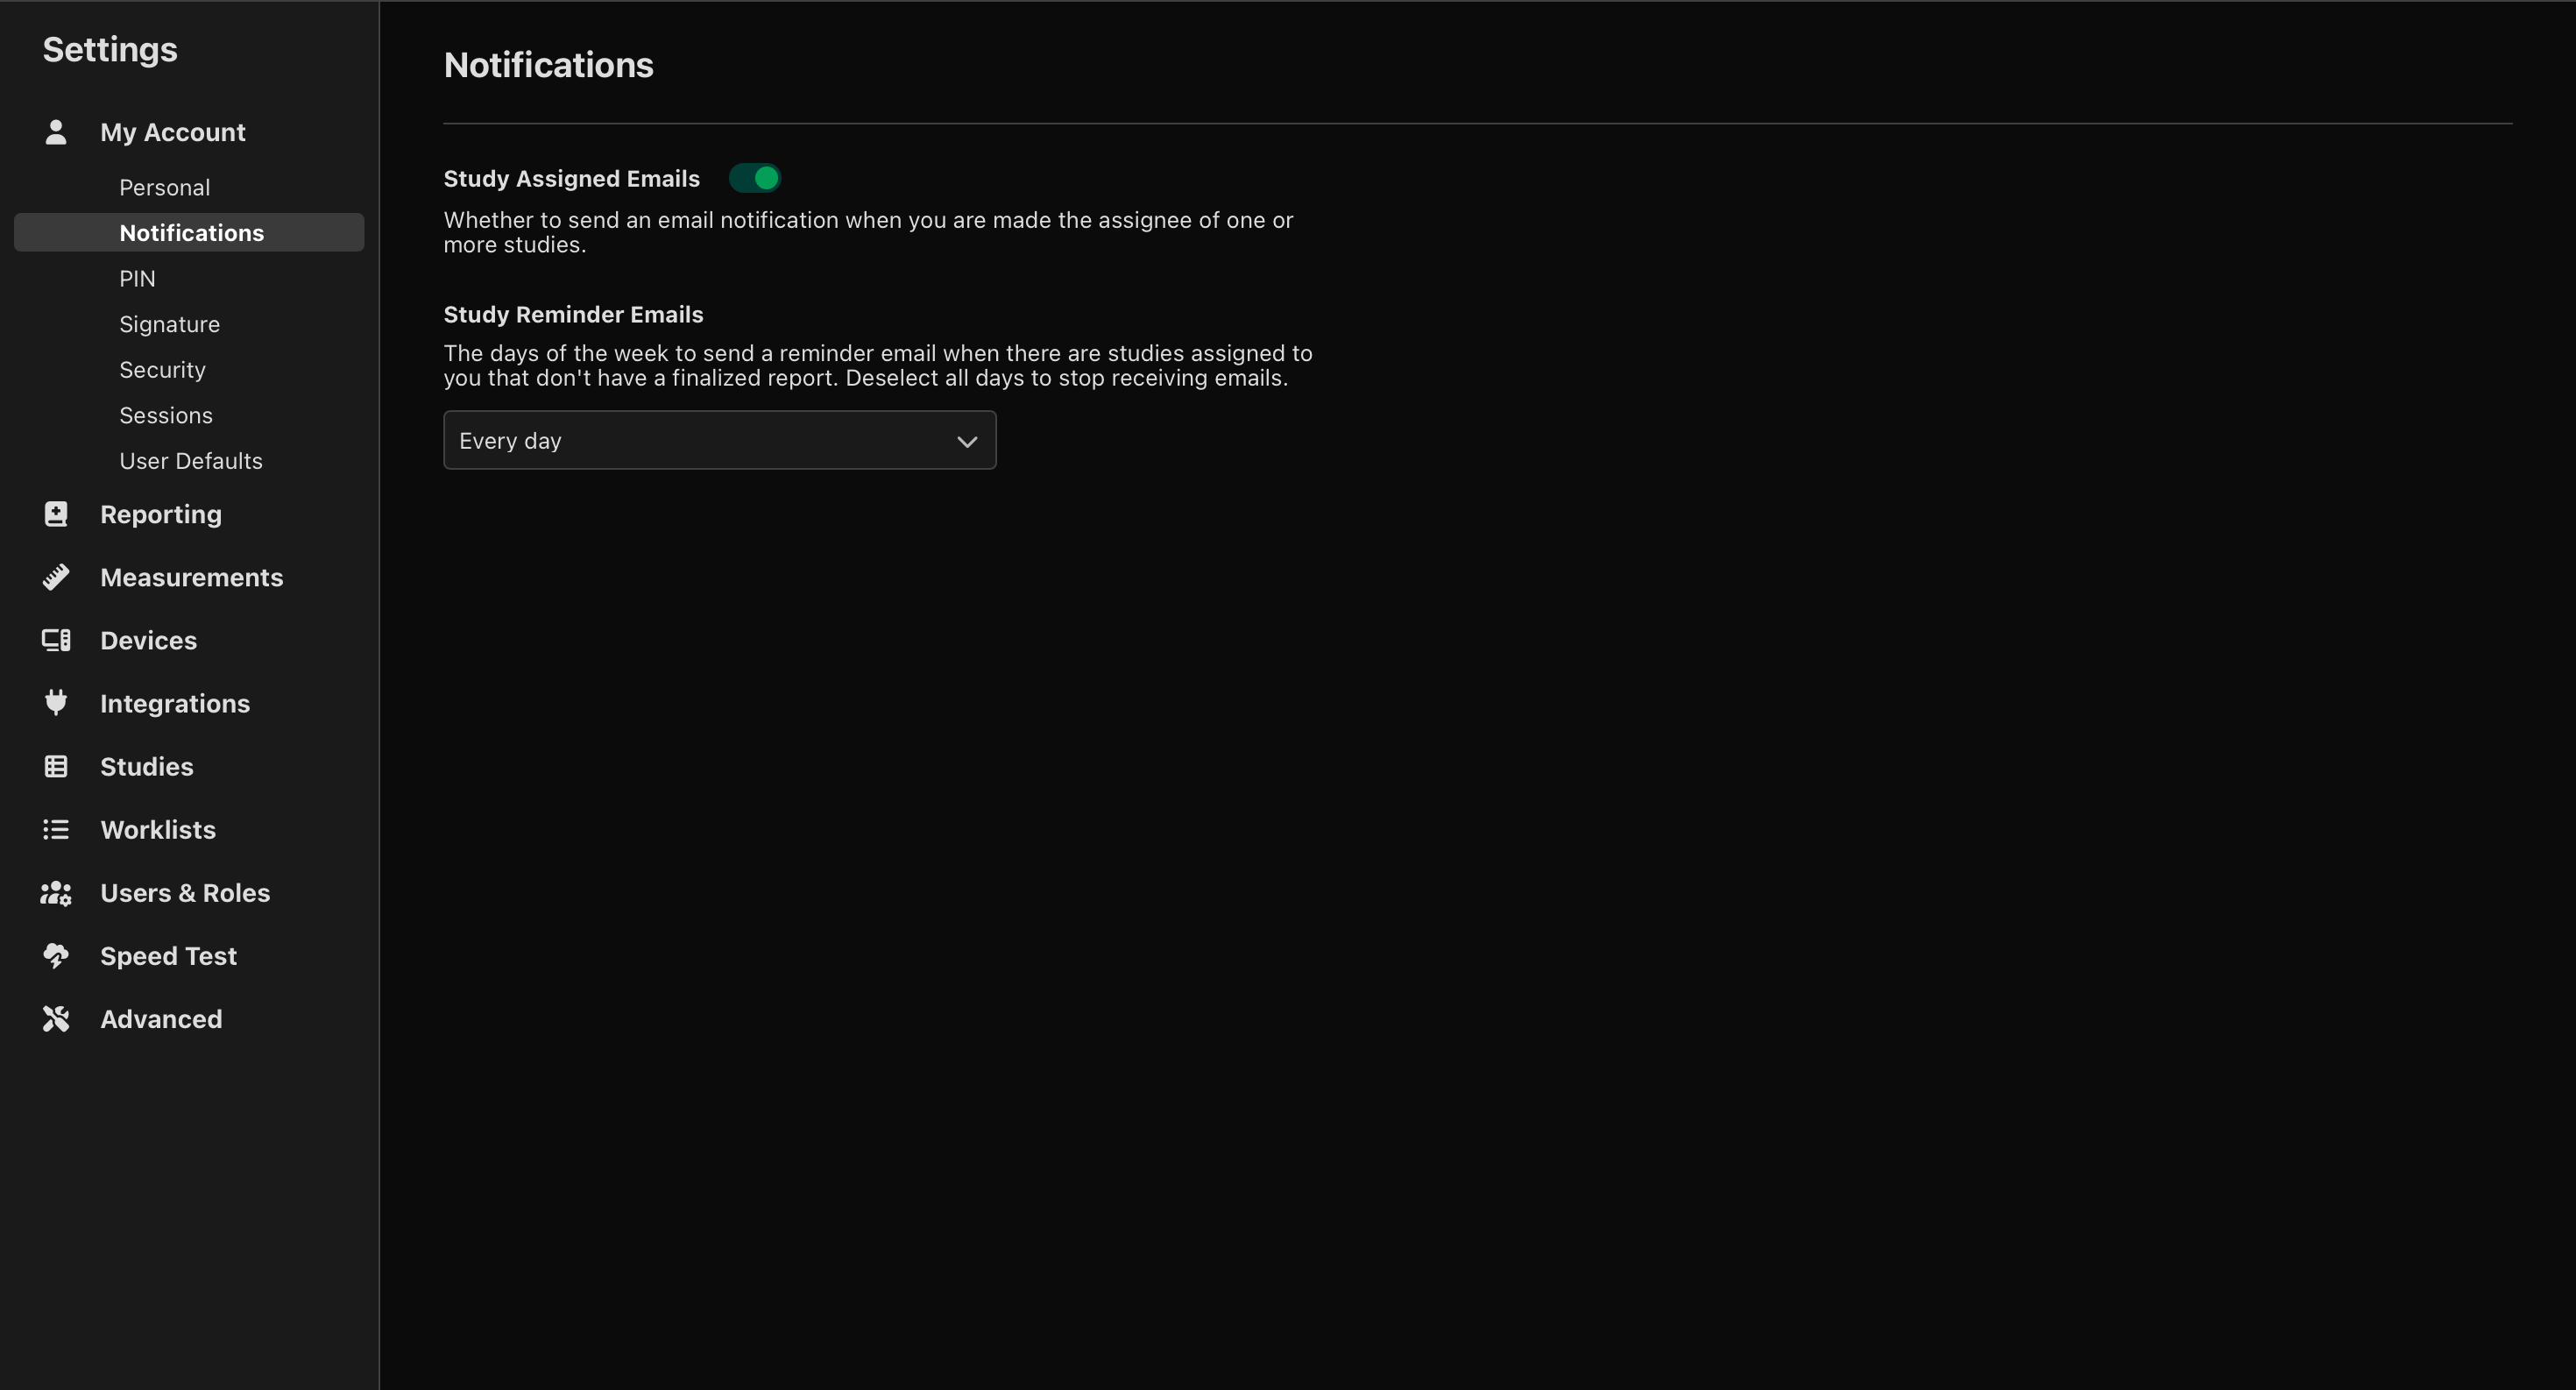
Task: Click the Integrations plug icon
Action: pyautogui.click(x=56, y=703)
